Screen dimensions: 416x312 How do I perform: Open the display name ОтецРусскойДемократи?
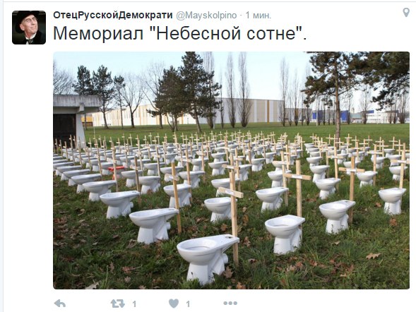pos(113,16)
